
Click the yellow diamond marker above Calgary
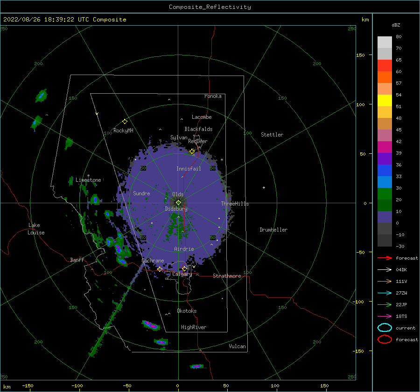[x=184, y=268]
